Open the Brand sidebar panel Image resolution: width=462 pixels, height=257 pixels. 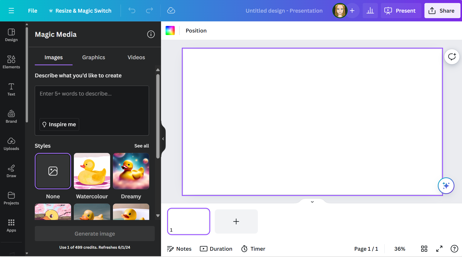11,117
